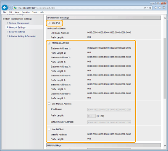
Task: Open the View menu
Action: point(17,12)
